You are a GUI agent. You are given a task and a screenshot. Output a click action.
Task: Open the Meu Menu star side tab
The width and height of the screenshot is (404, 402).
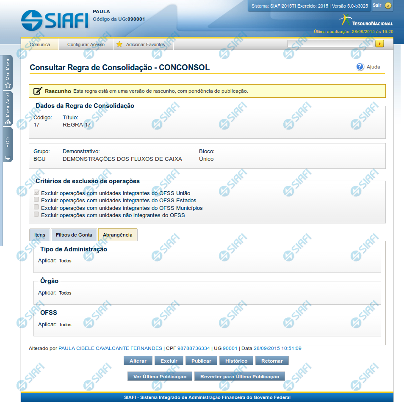(8, 73)
